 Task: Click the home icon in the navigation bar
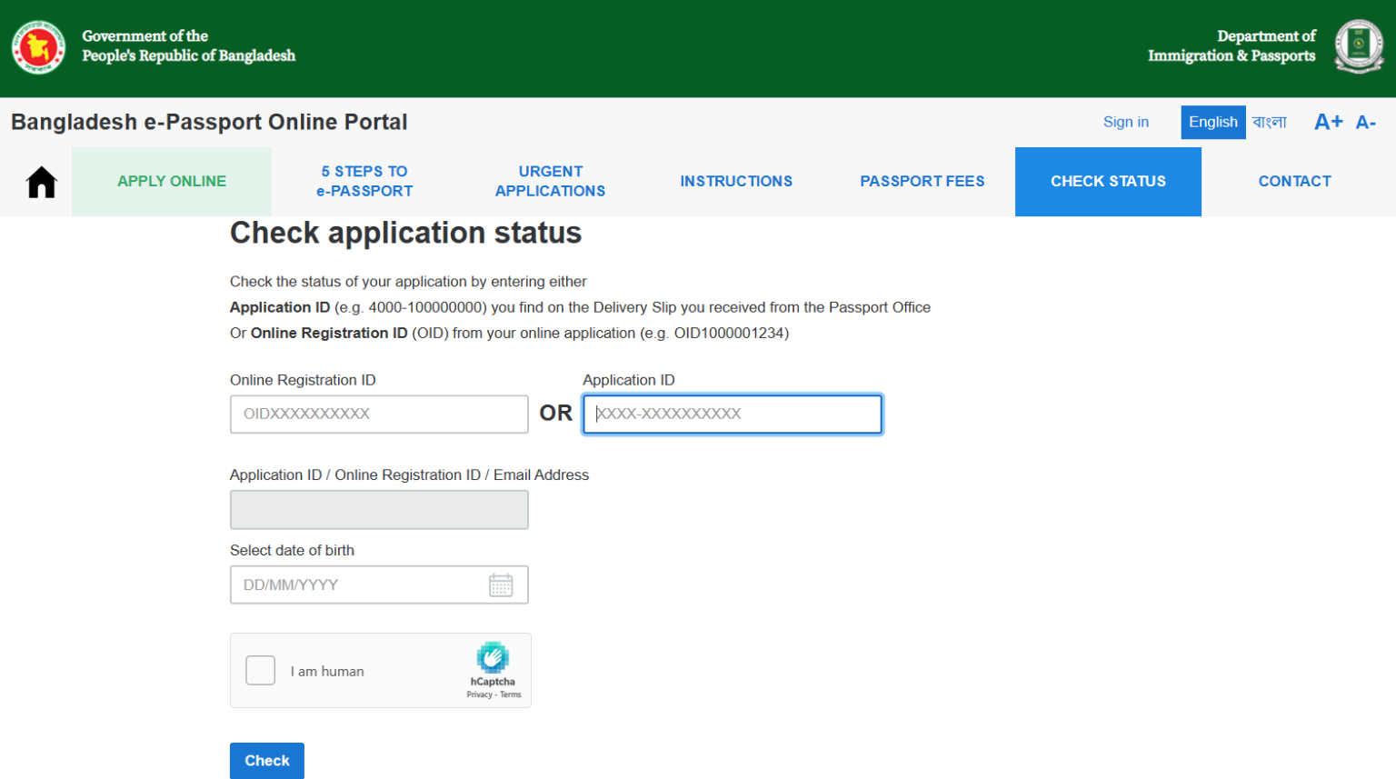41,181
